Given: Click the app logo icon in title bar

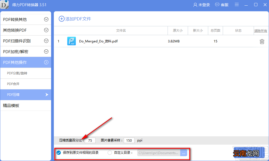Looking at the screenshot, I should 4,5.
